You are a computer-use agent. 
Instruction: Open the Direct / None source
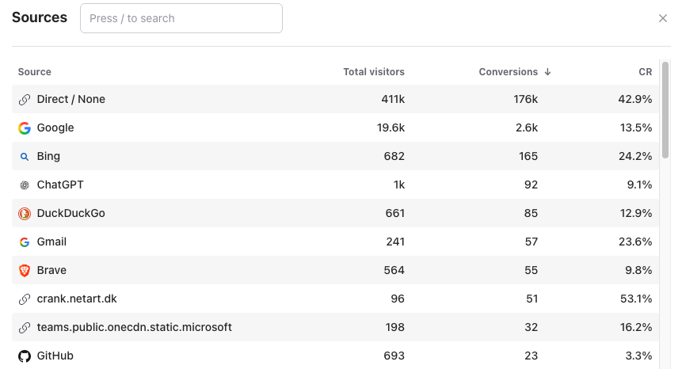pyautogui.click(x=71, y=99)
